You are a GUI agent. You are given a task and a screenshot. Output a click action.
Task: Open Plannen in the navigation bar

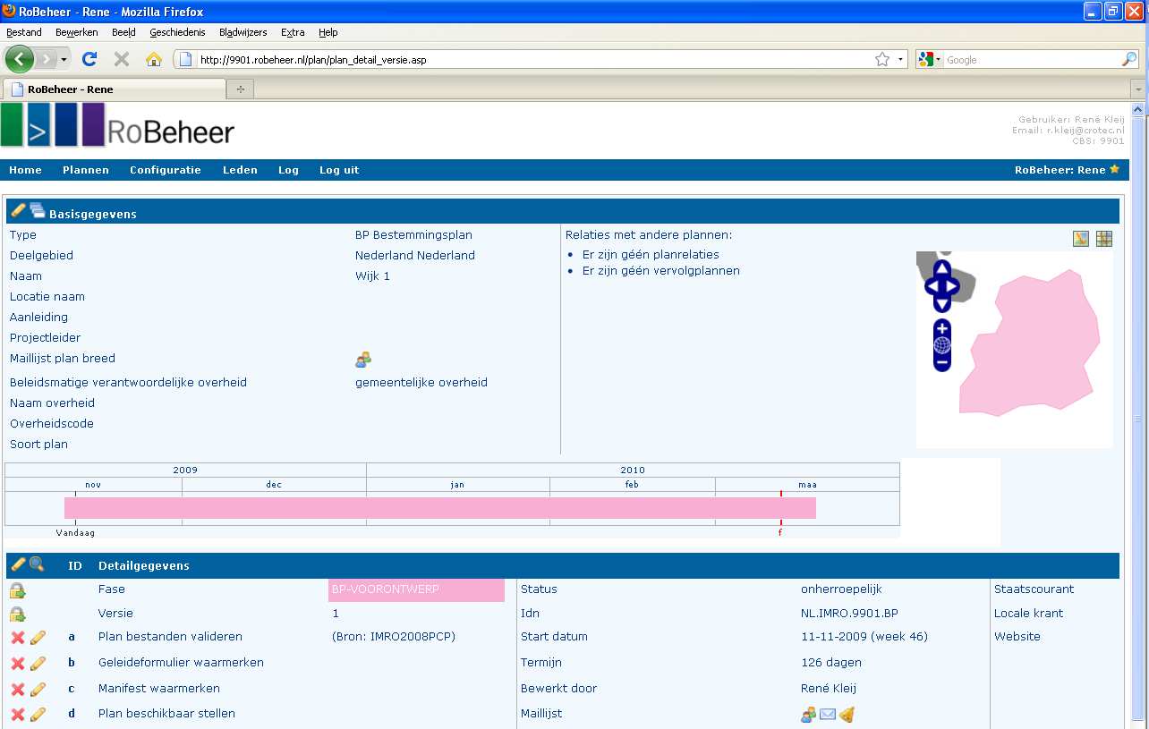point(86,170)
